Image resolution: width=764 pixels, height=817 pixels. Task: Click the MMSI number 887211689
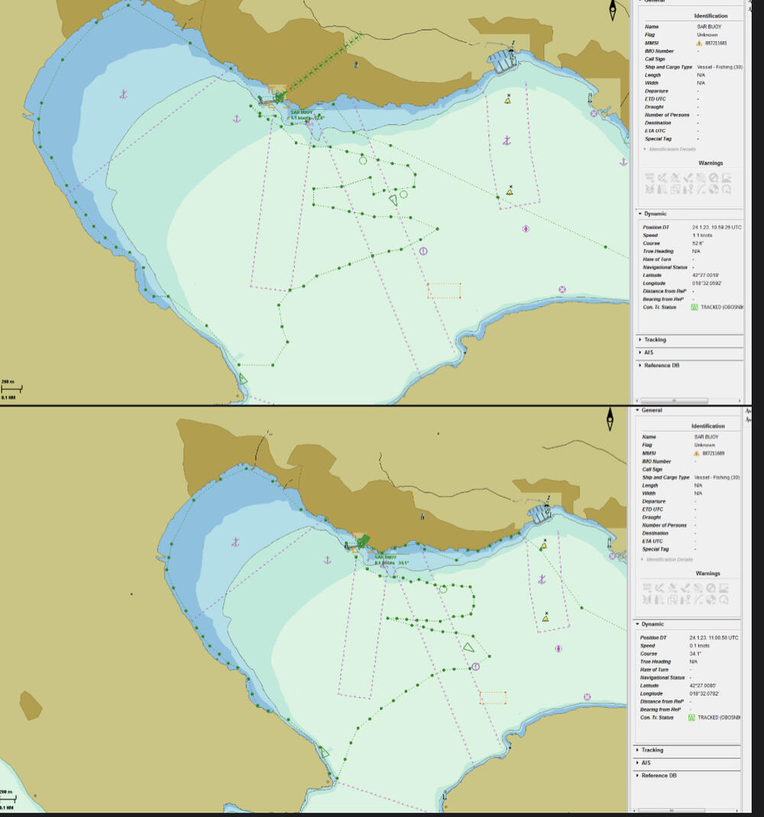714,454
